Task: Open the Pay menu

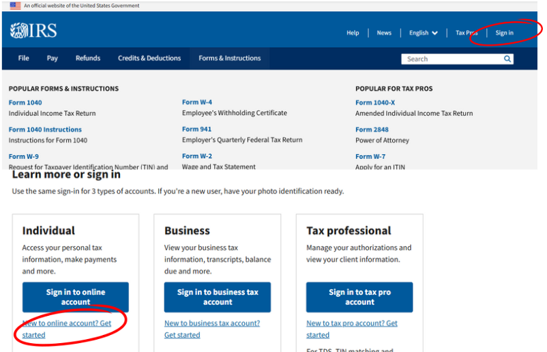Action: point(53,58)
